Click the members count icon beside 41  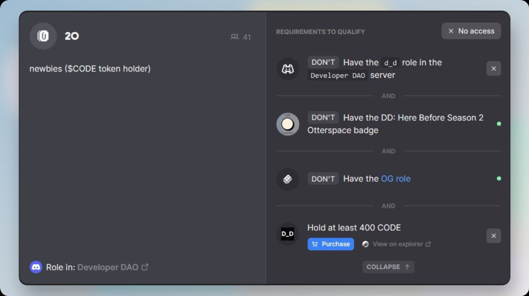(x=235, y=37)
